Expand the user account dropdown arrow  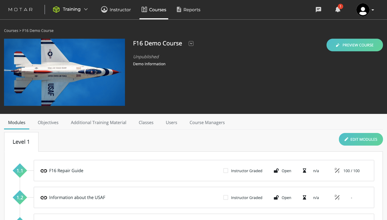coord(373,10)
